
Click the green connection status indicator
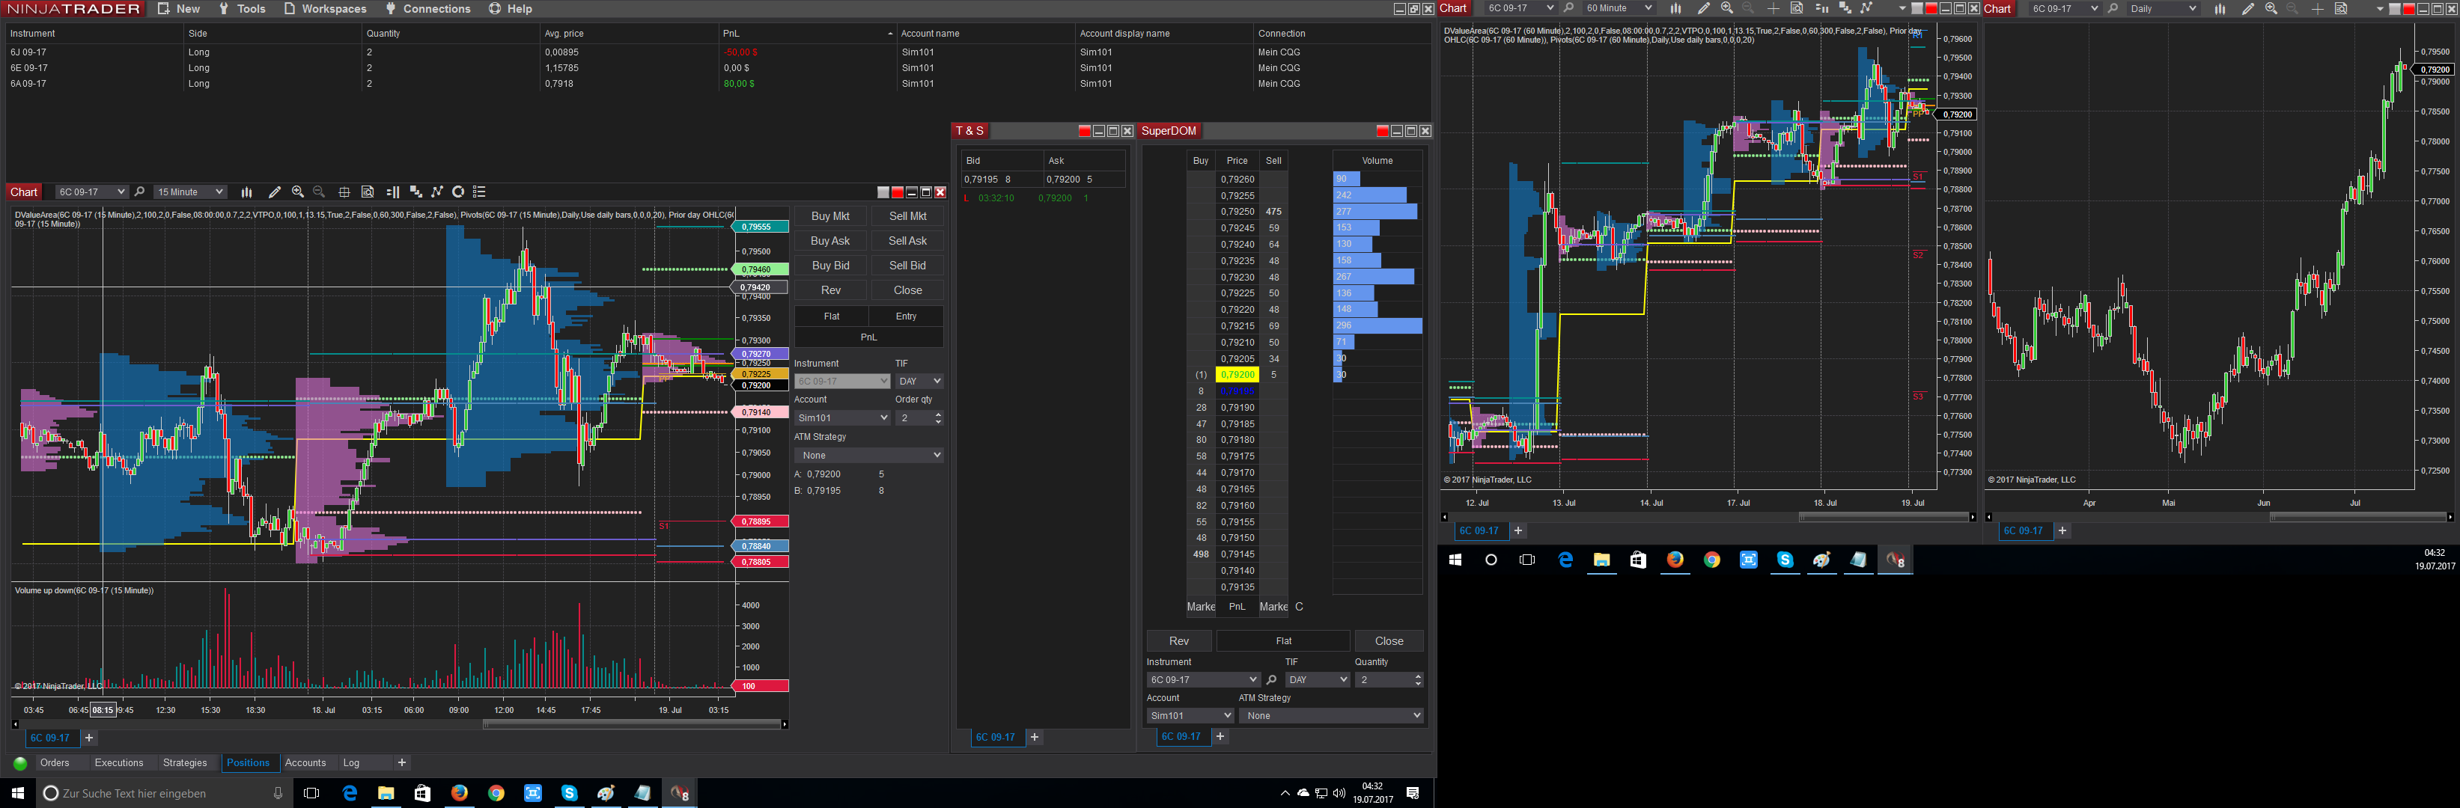[x=20, y=763]
